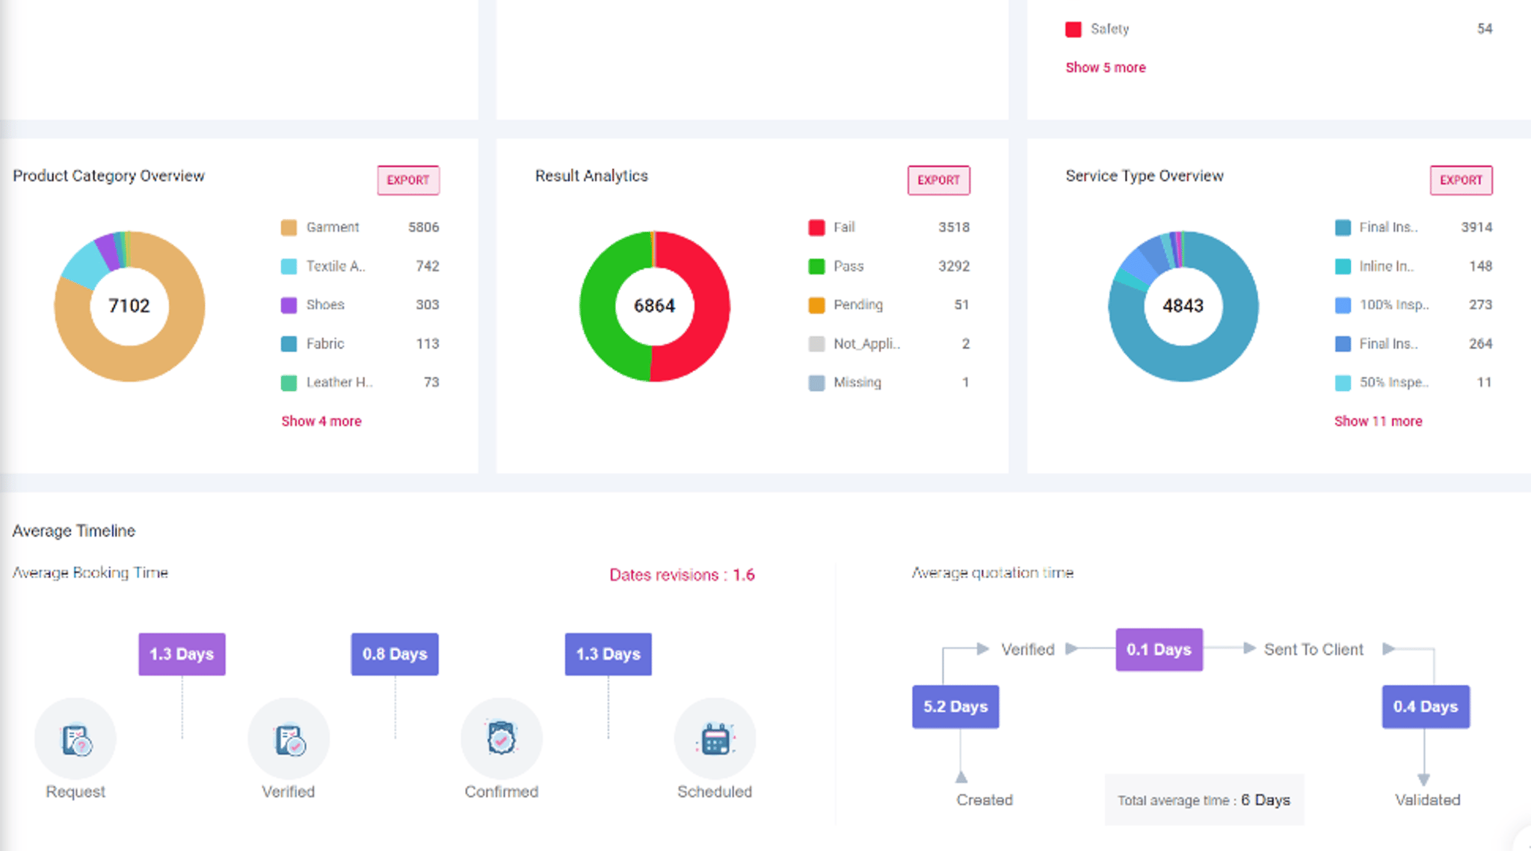Click the 0.4 Days quotation badge
1531x851 pixels.
(1426, 707)
